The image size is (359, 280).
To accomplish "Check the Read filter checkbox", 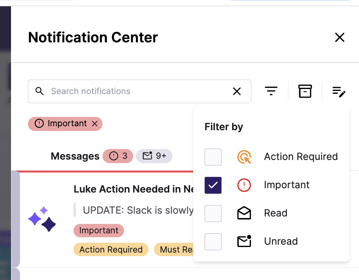I will pyautogui.click(x=213, y=213).
